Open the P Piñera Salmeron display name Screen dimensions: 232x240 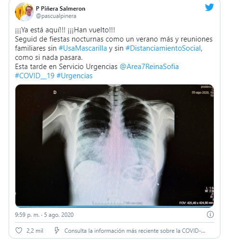point(61,9)
